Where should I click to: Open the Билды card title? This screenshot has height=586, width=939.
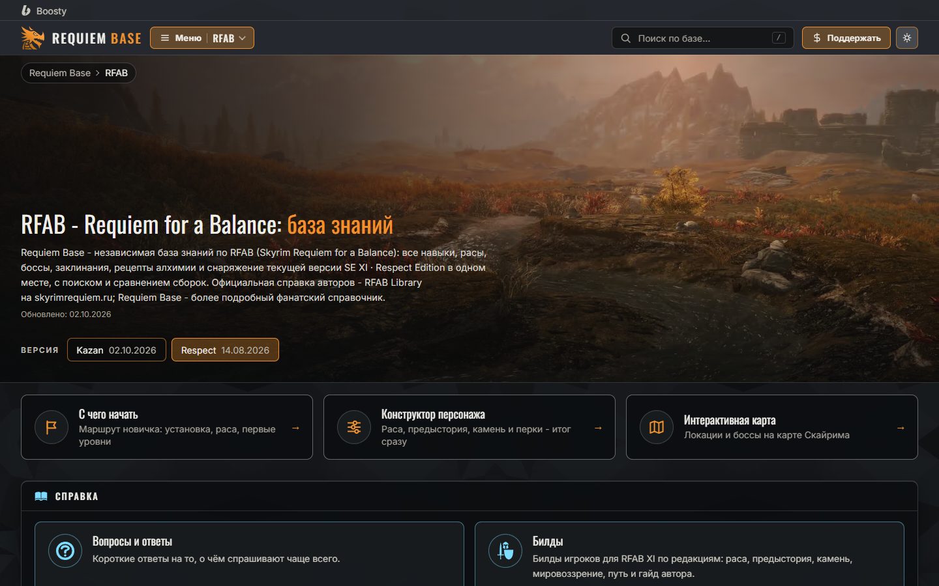548,541
